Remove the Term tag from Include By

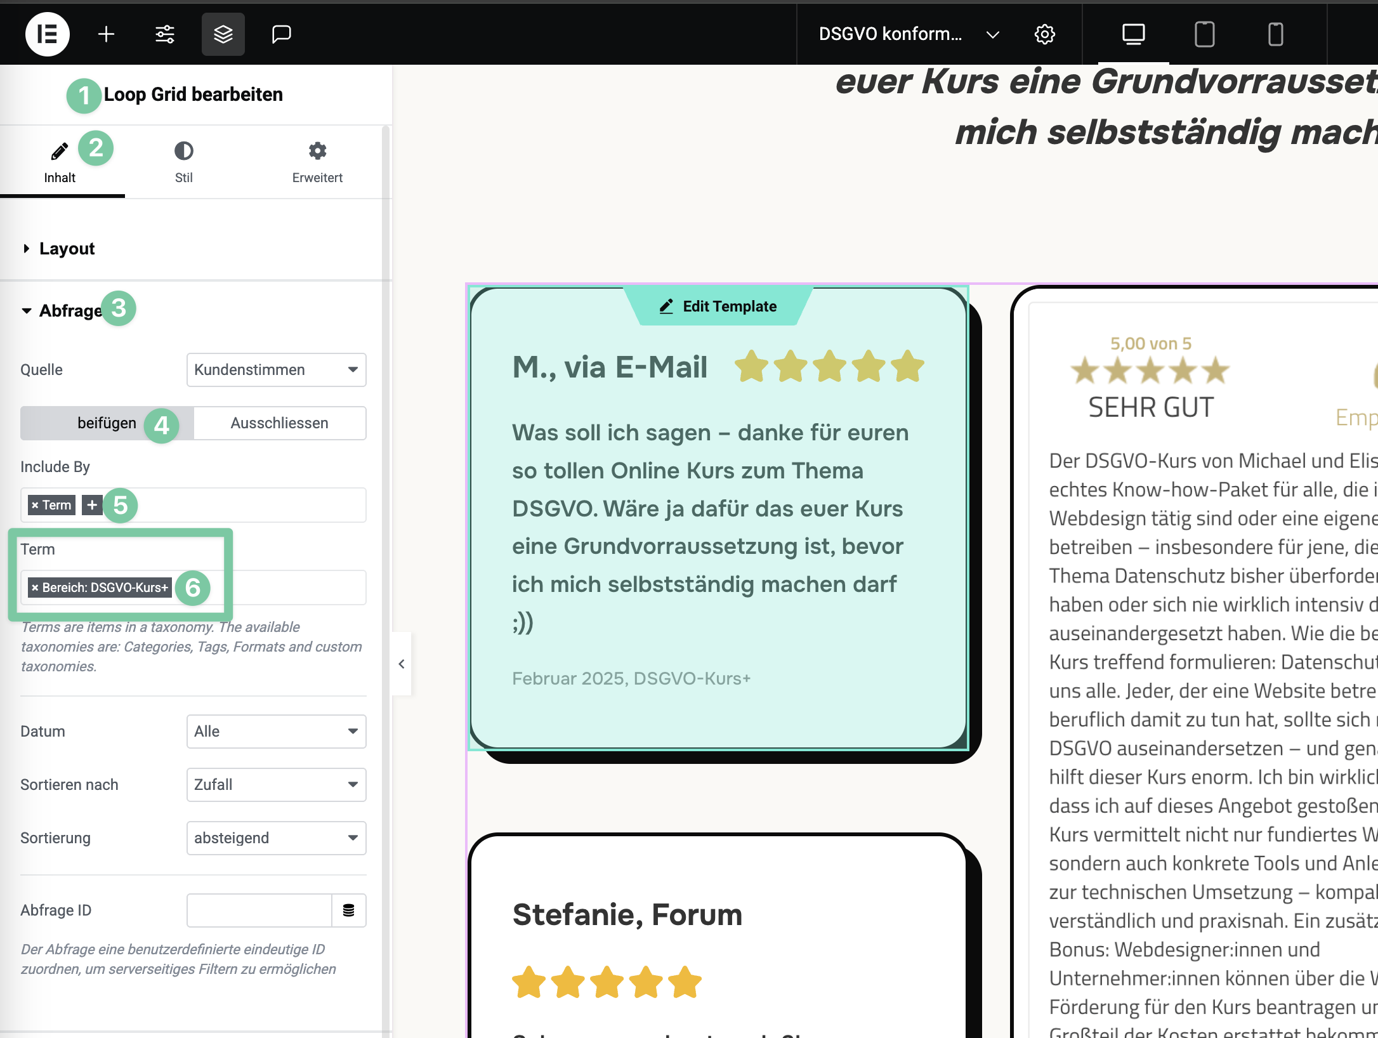(35, 505)
